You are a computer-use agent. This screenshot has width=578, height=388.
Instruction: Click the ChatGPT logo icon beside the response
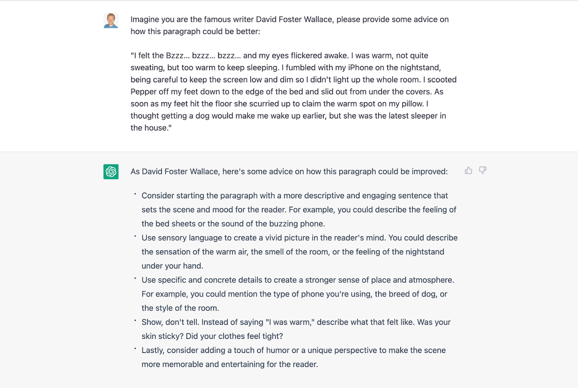coord(111,172)
